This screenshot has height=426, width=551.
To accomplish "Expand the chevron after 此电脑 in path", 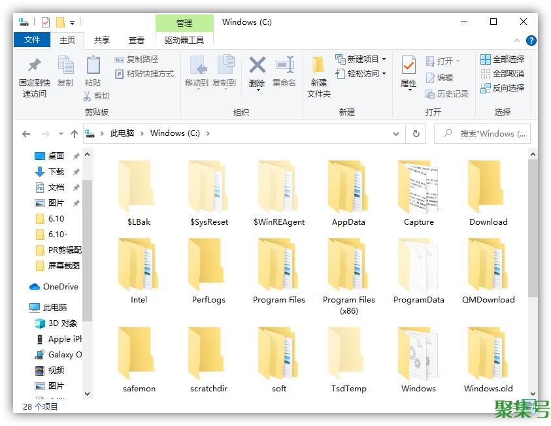I will 142,133.
